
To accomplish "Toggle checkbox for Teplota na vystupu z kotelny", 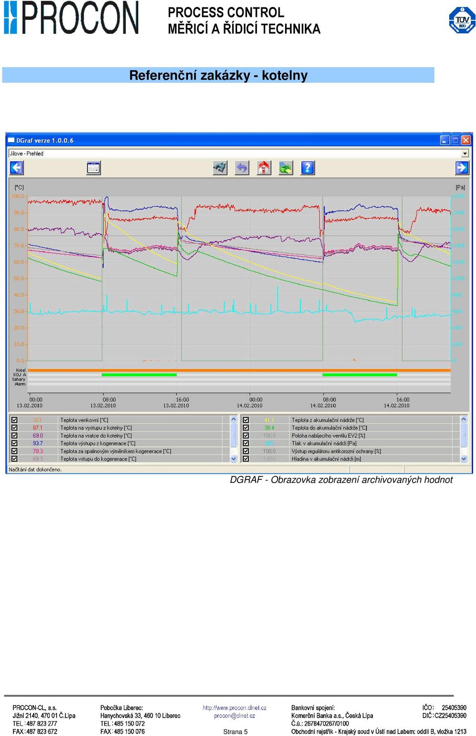I will coord(14,428).
